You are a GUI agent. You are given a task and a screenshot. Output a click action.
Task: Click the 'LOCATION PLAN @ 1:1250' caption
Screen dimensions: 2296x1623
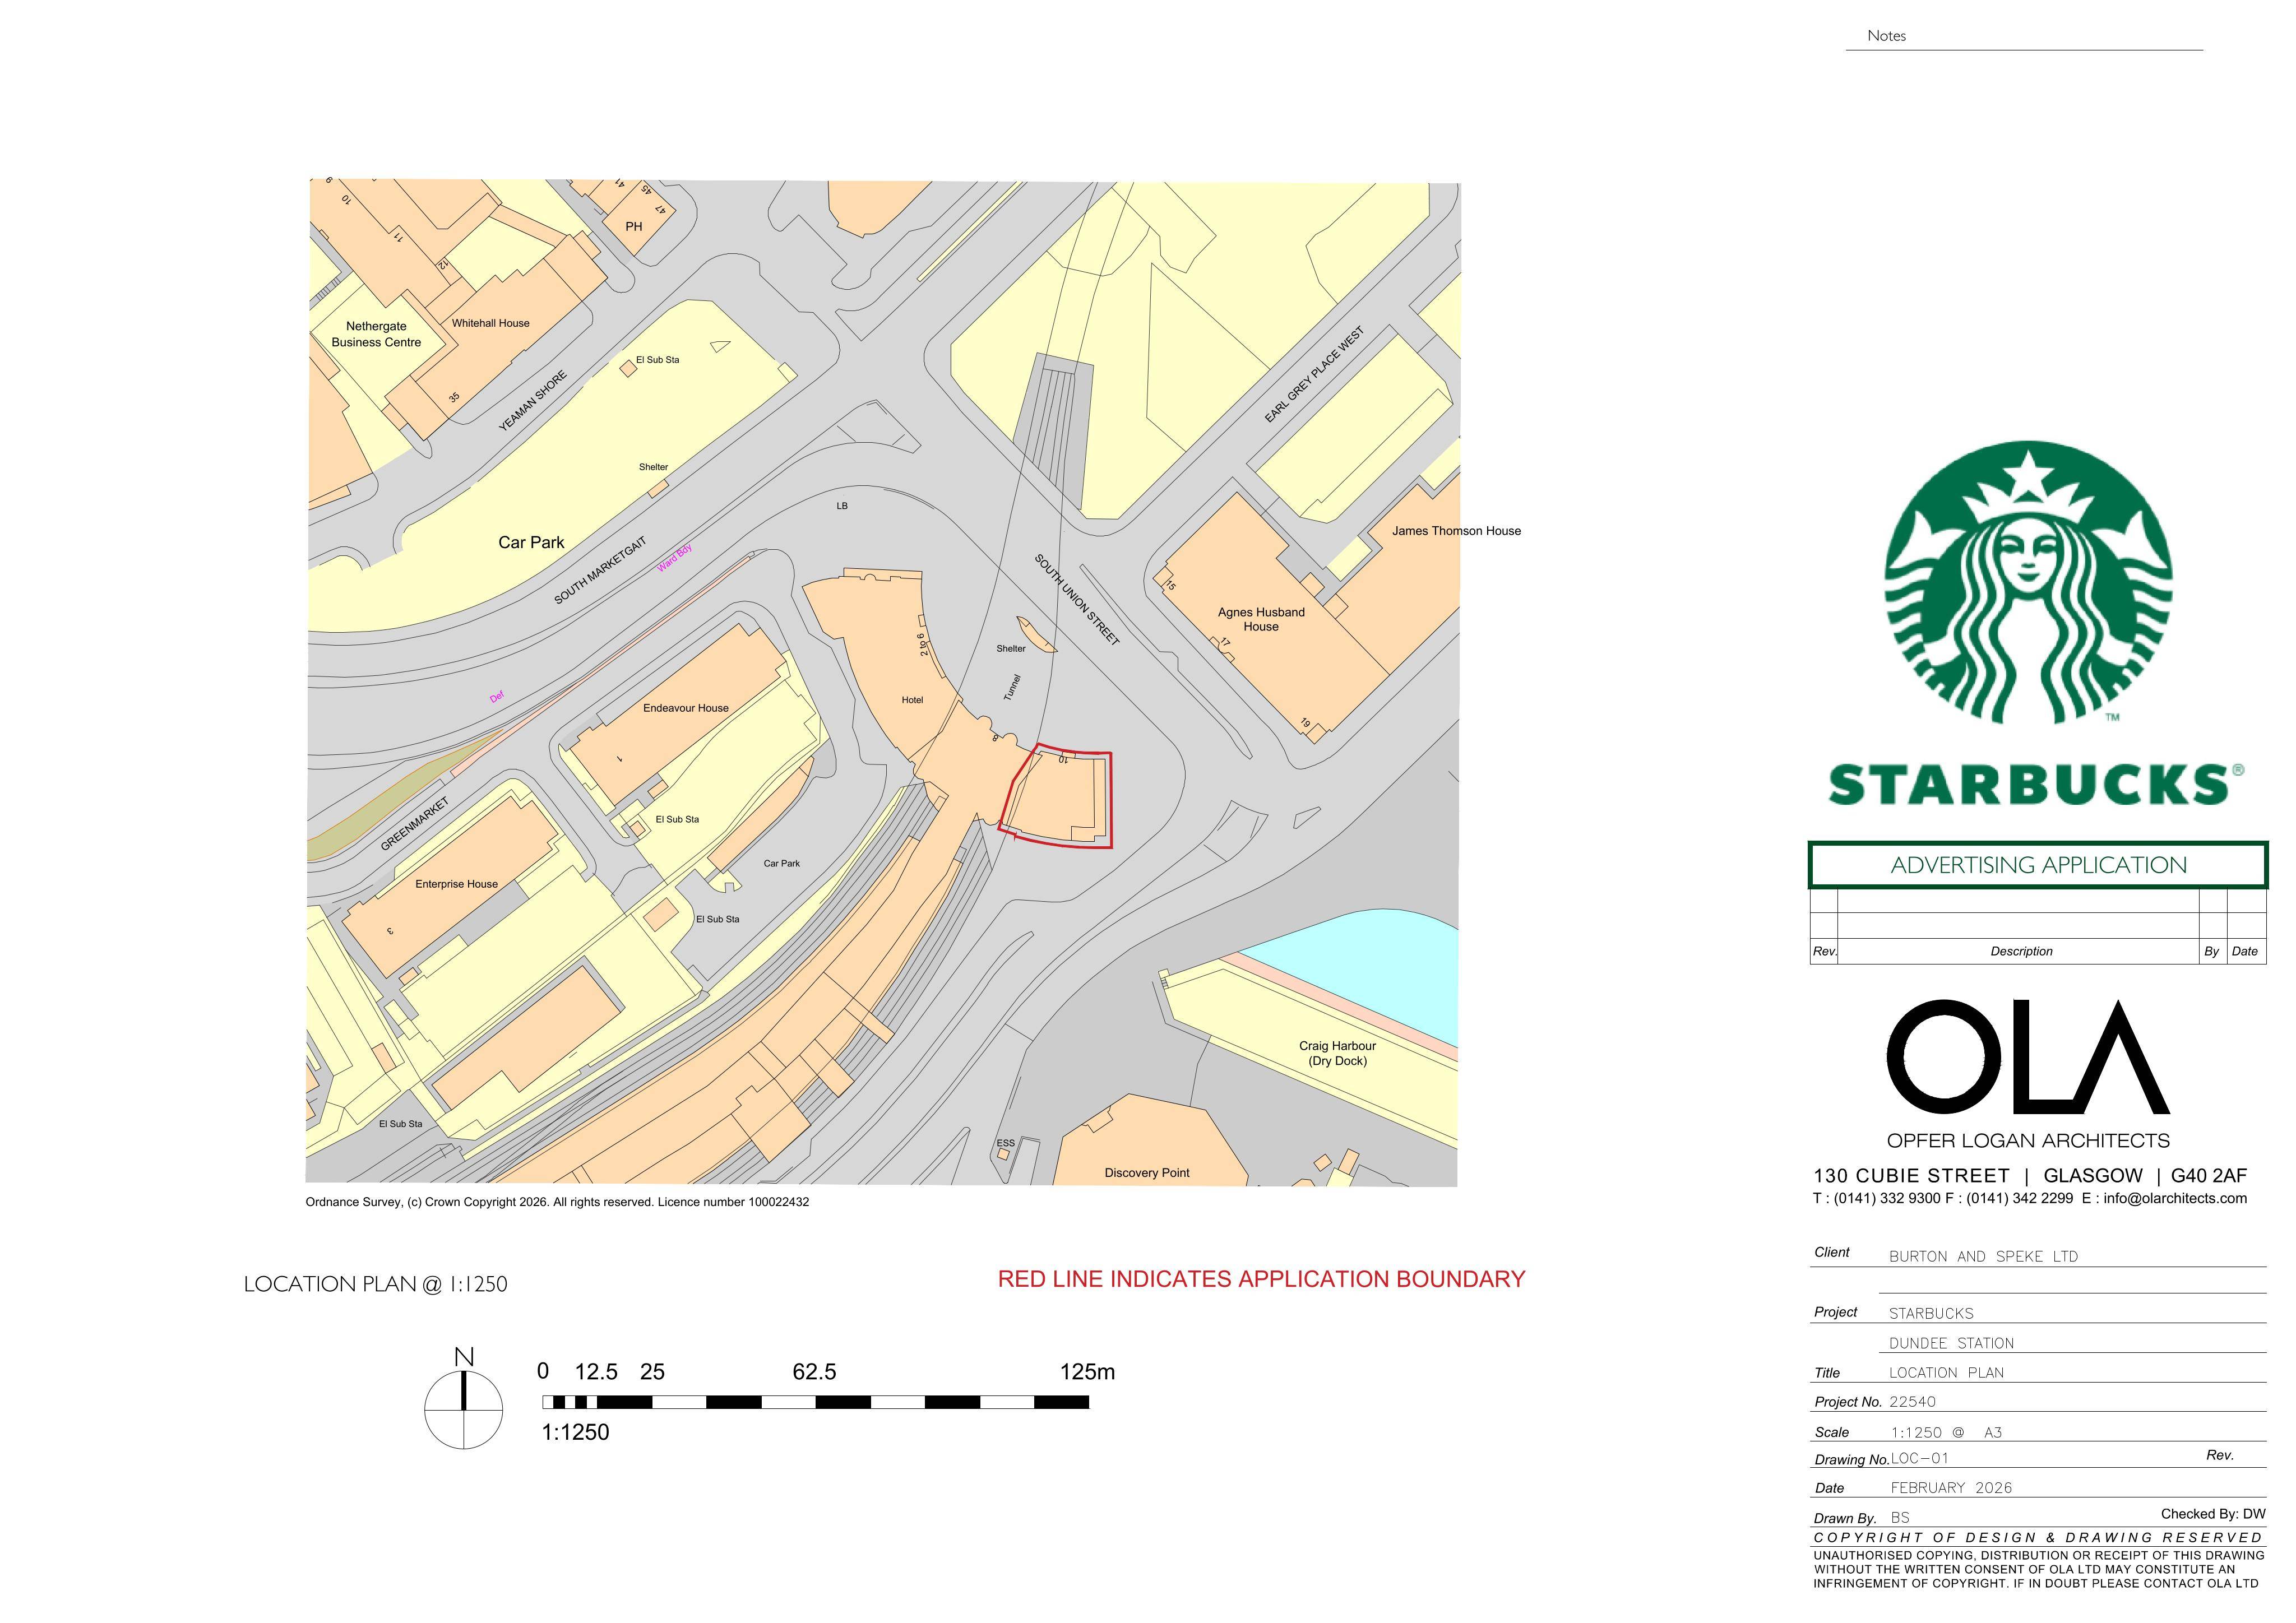point(376,1284)
